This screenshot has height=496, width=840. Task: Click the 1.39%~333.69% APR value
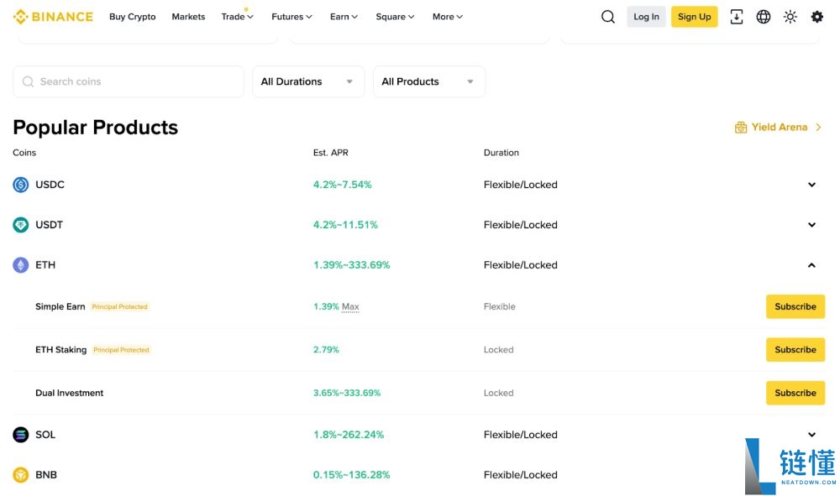(351, 265)
